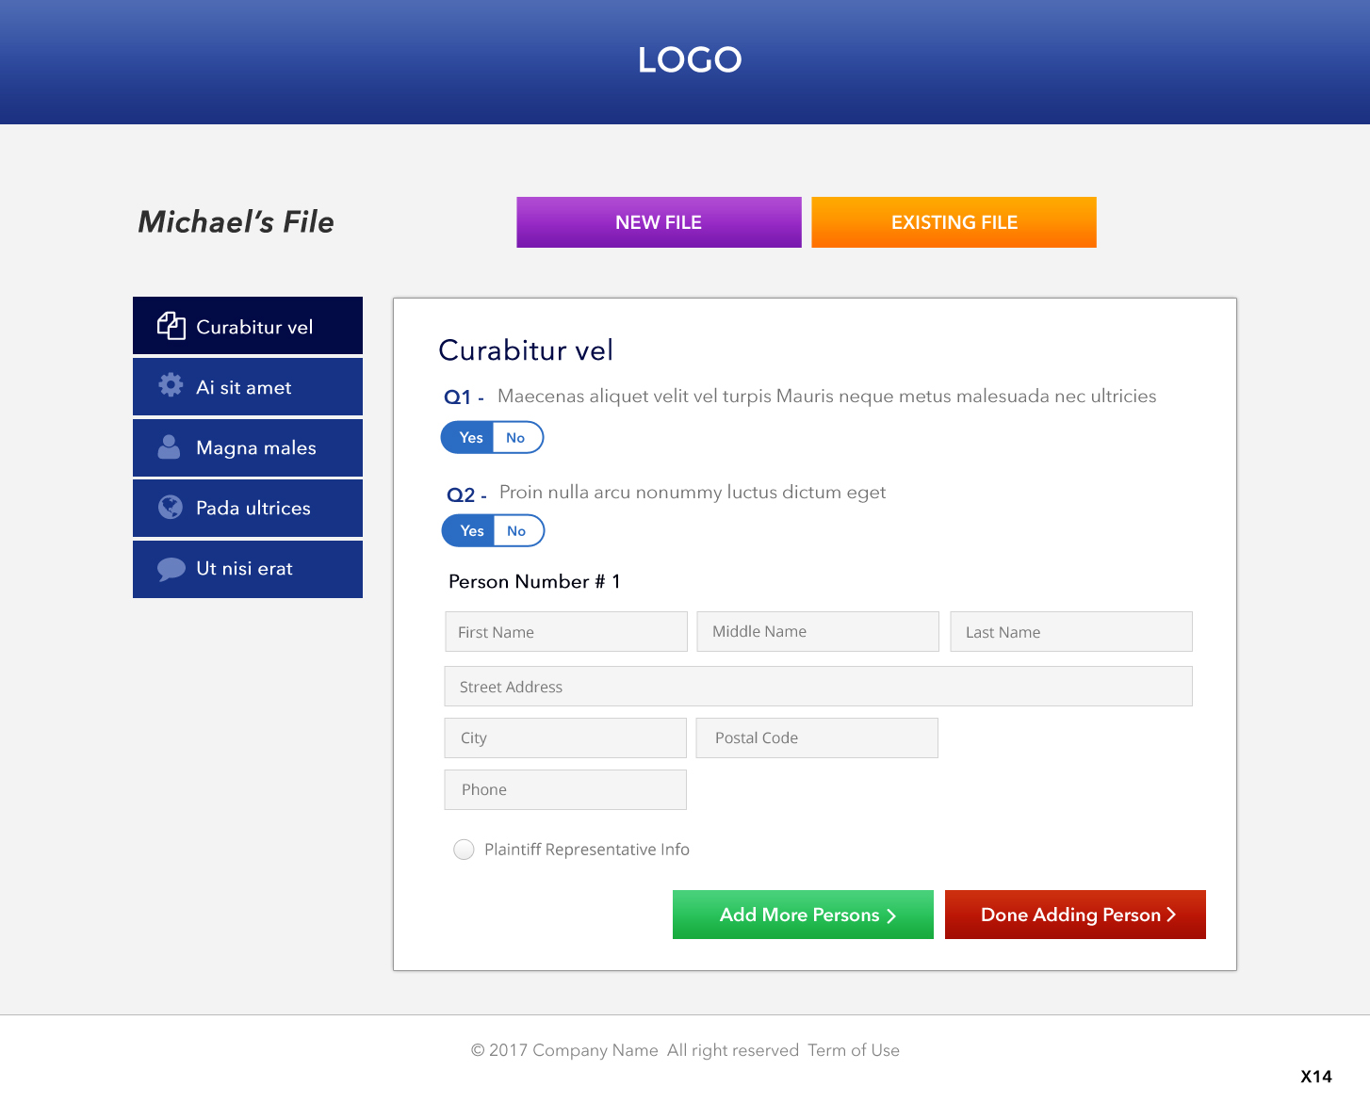Viewport: 1370px width, 1102px height.
Task: Click the gear icon beside Ai sit amet
Action: click(171, 385)
